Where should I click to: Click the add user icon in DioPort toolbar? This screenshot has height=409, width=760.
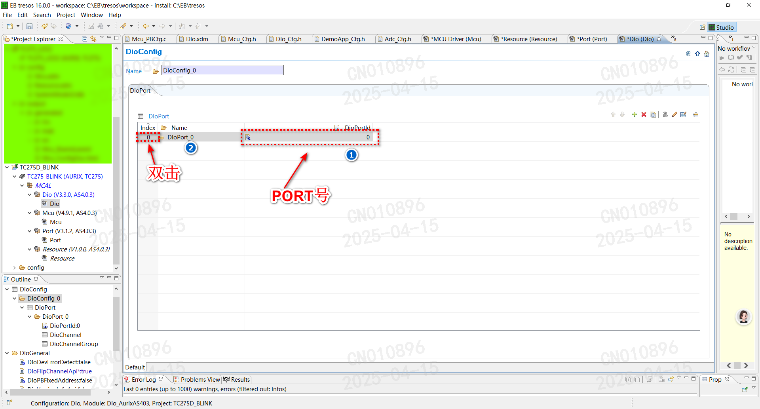pos(665,115)
